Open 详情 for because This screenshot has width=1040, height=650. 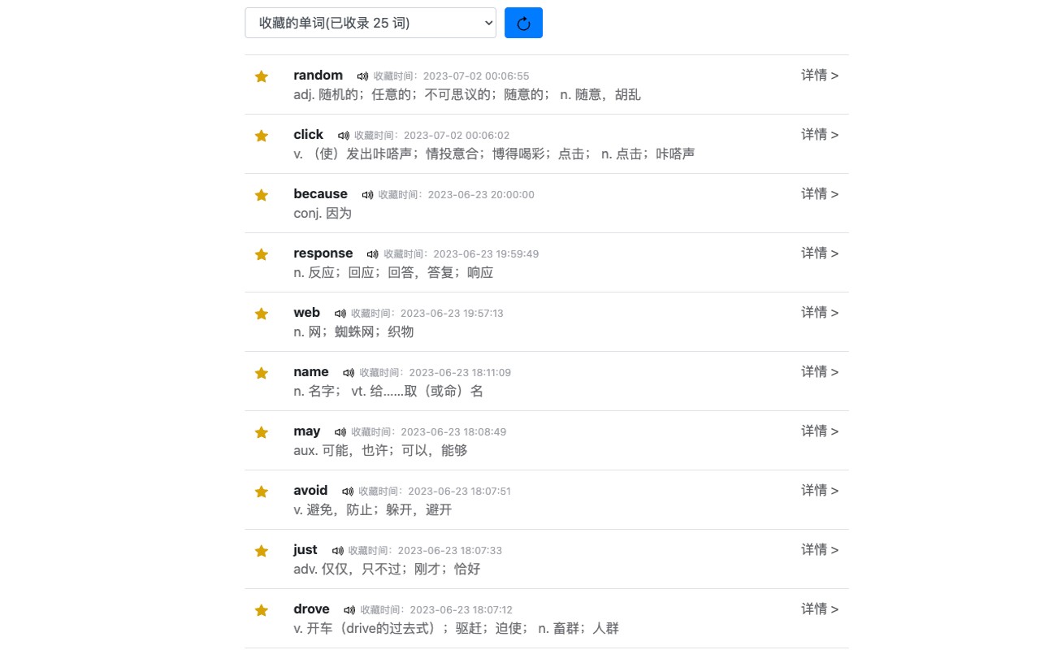click(x=820, y=193)
